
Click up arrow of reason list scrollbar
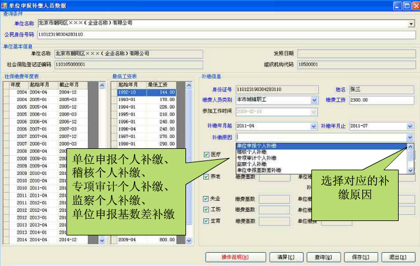410,147
